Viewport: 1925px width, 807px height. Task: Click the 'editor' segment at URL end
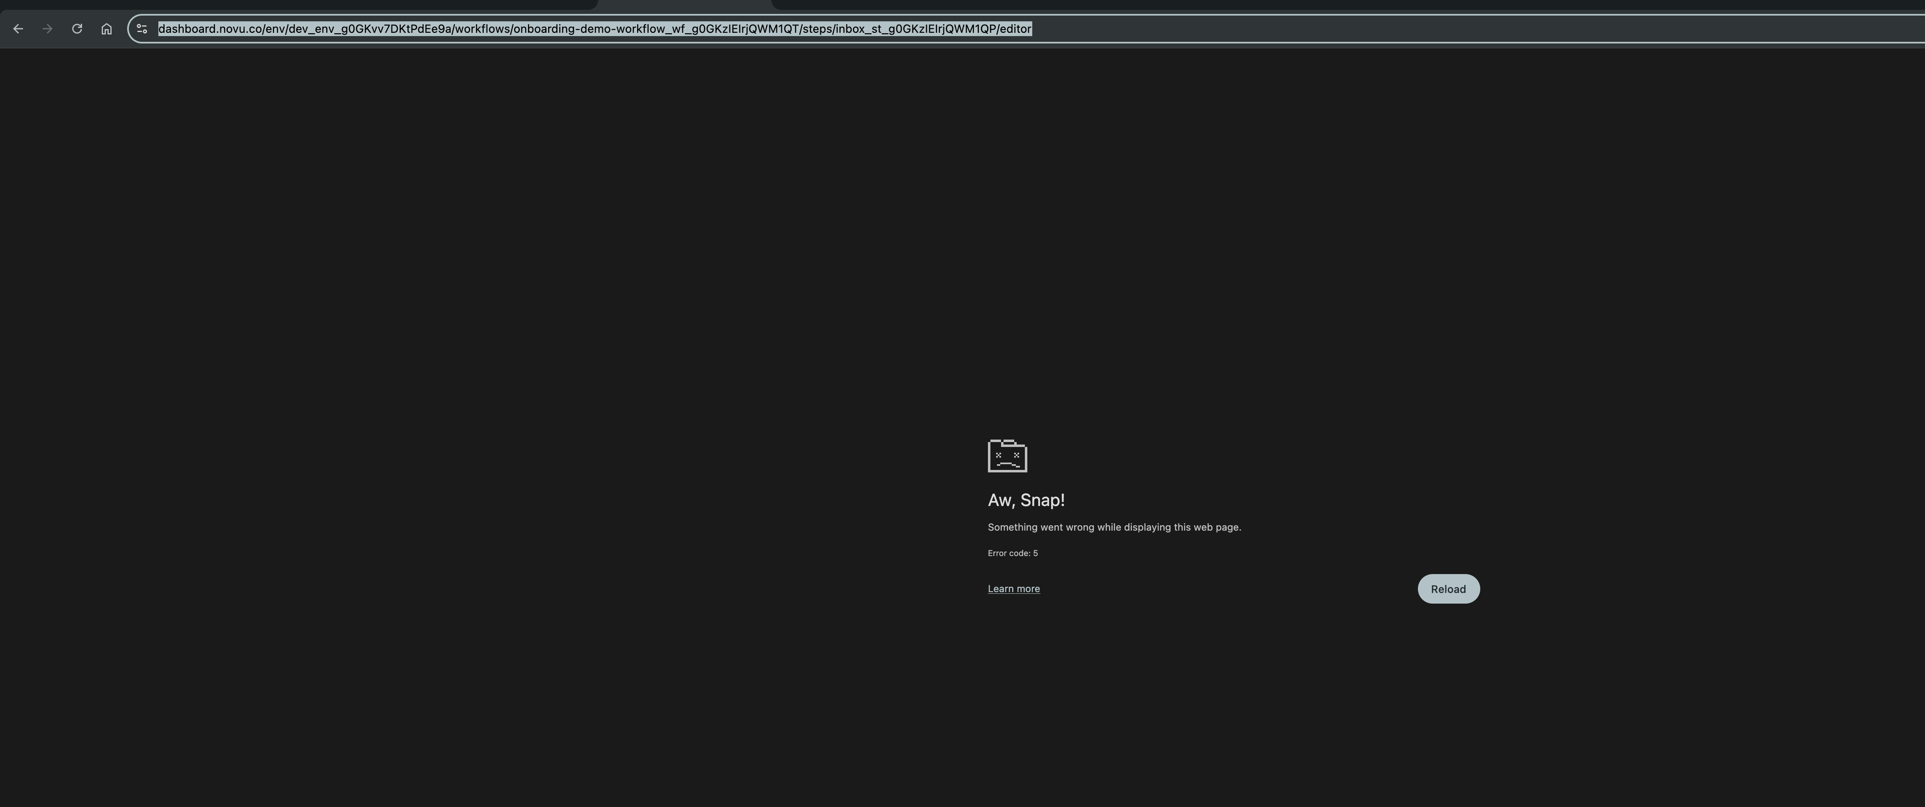(1015, 29)
